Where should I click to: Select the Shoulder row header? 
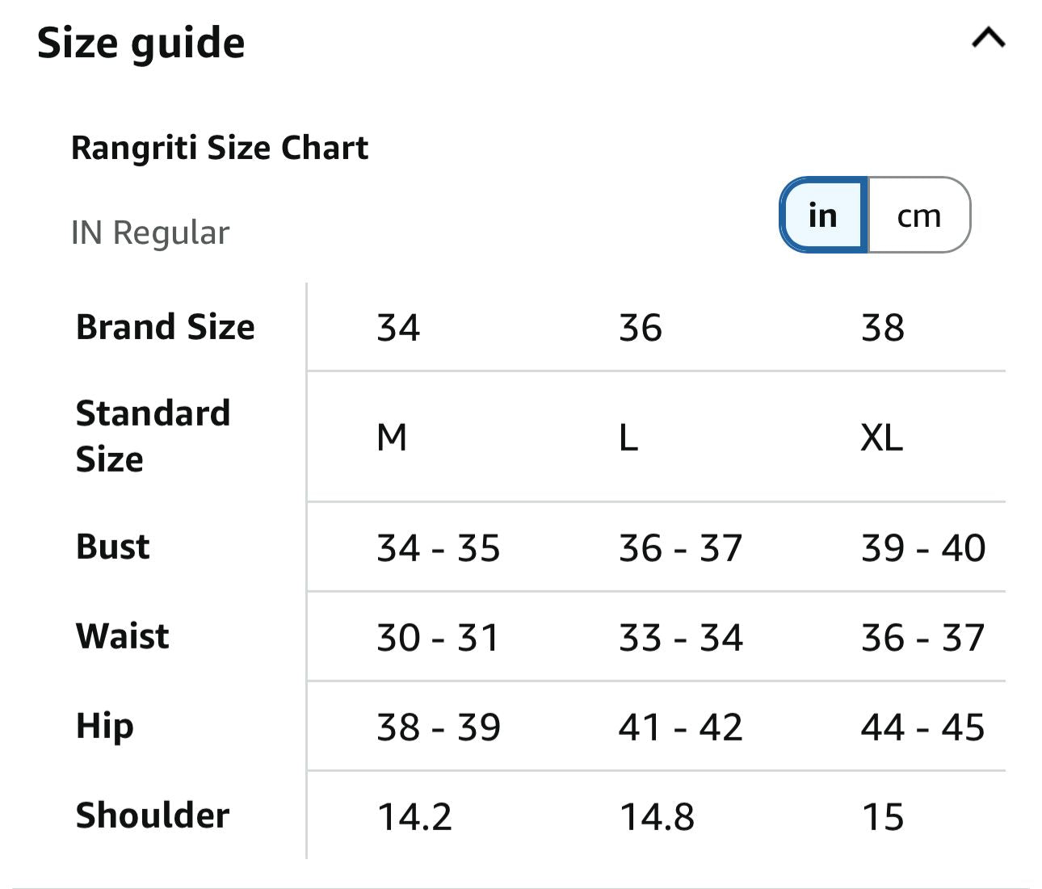[x=153, y=816]
